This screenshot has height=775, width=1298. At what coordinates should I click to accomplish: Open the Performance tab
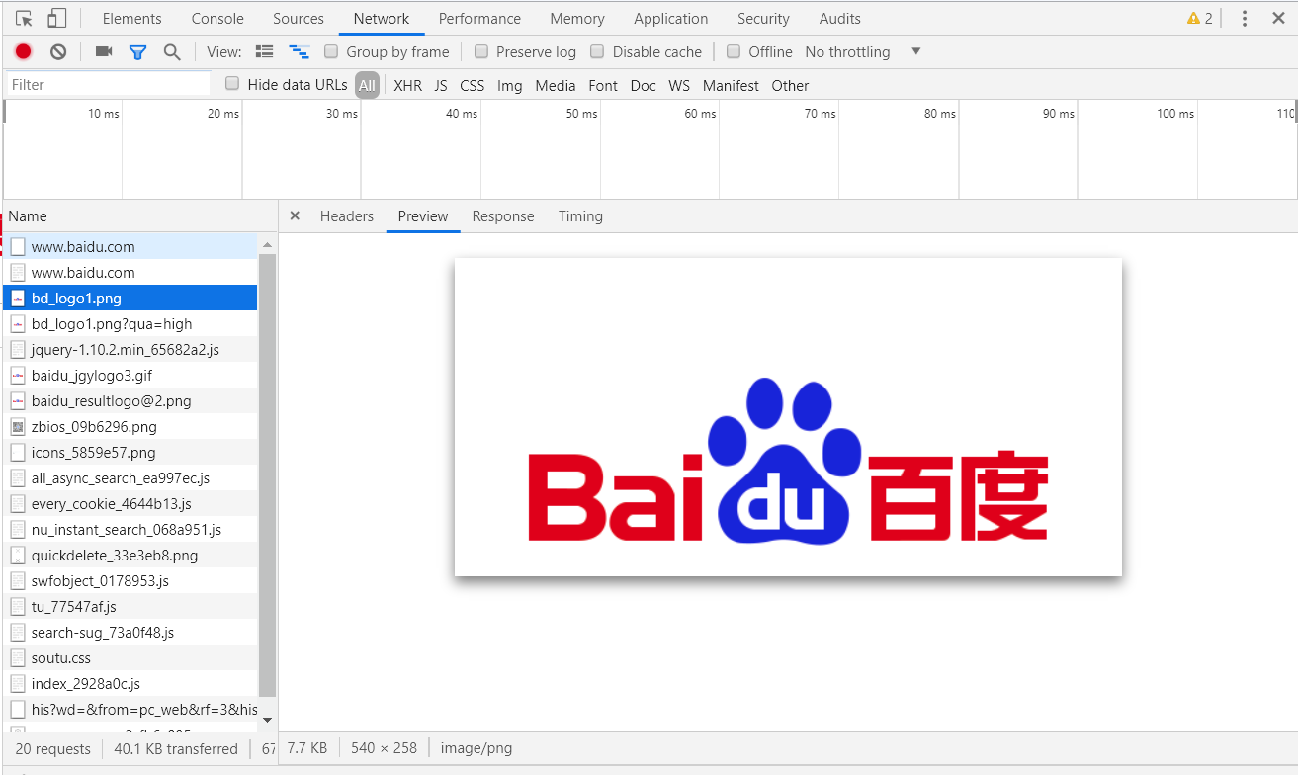(x=479, y=18)
